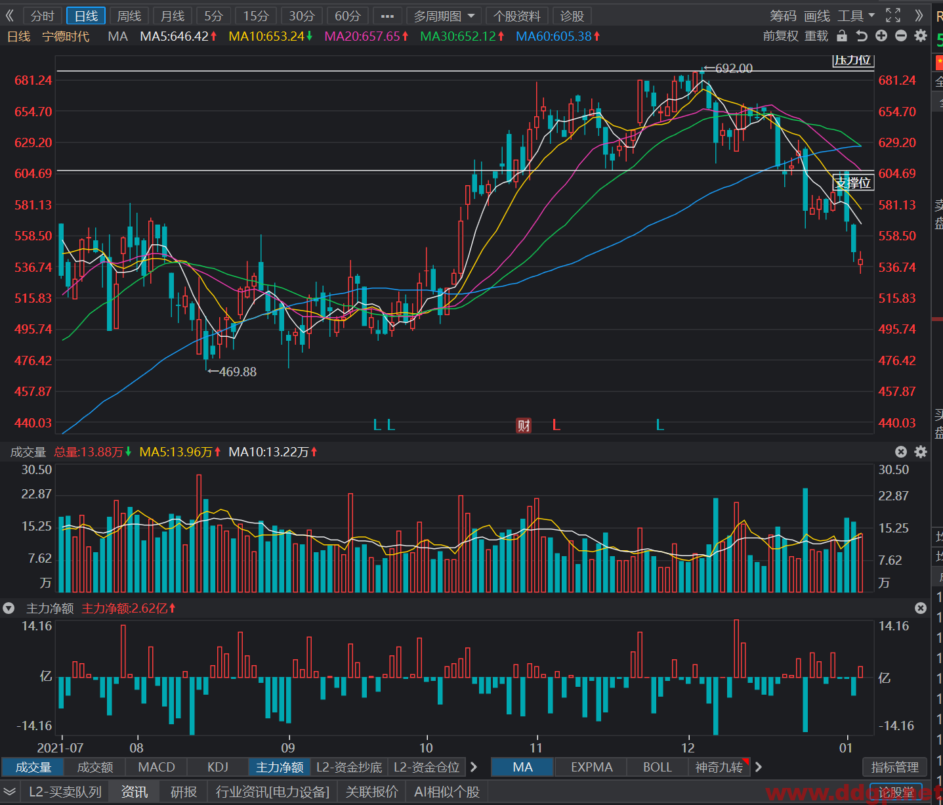Open main chart settings gear icon
Viewport: 943px width, 805px height.
[921, 36]
